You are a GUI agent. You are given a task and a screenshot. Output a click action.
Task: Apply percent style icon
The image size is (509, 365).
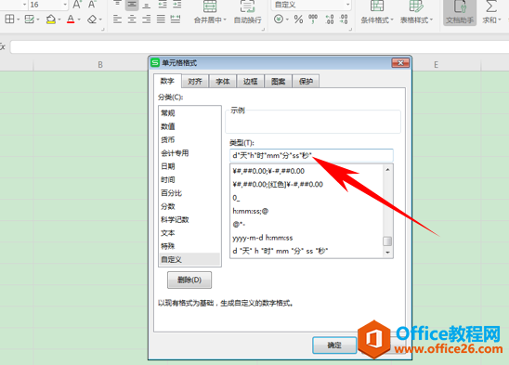(x=298, y=20)
